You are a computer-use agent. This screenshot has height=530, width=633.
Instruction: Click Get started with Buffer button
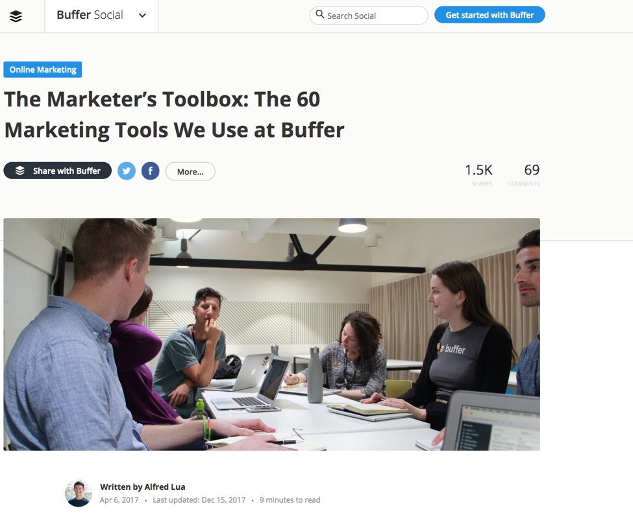[x=490, y=15]
